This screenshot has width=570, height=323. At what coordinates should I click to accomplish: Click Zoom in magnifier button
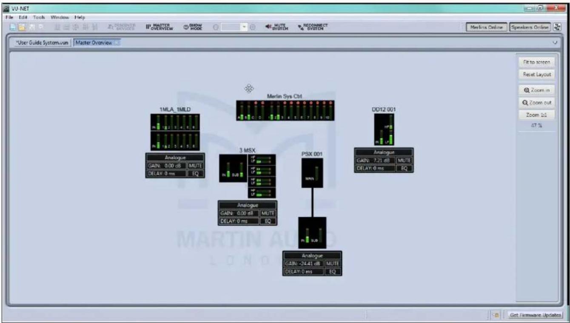tap(536, 90)
